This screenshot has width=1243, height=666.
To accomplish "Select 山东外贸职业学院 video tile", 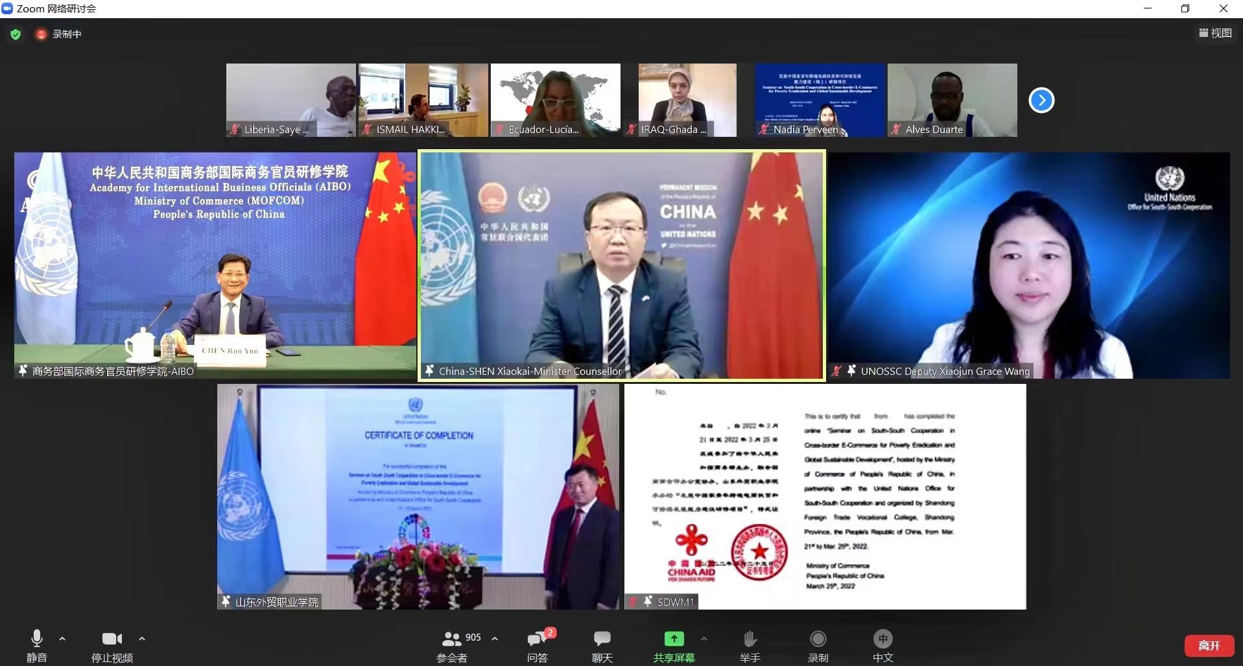I will pyautogui.click(x=418, y=497).
